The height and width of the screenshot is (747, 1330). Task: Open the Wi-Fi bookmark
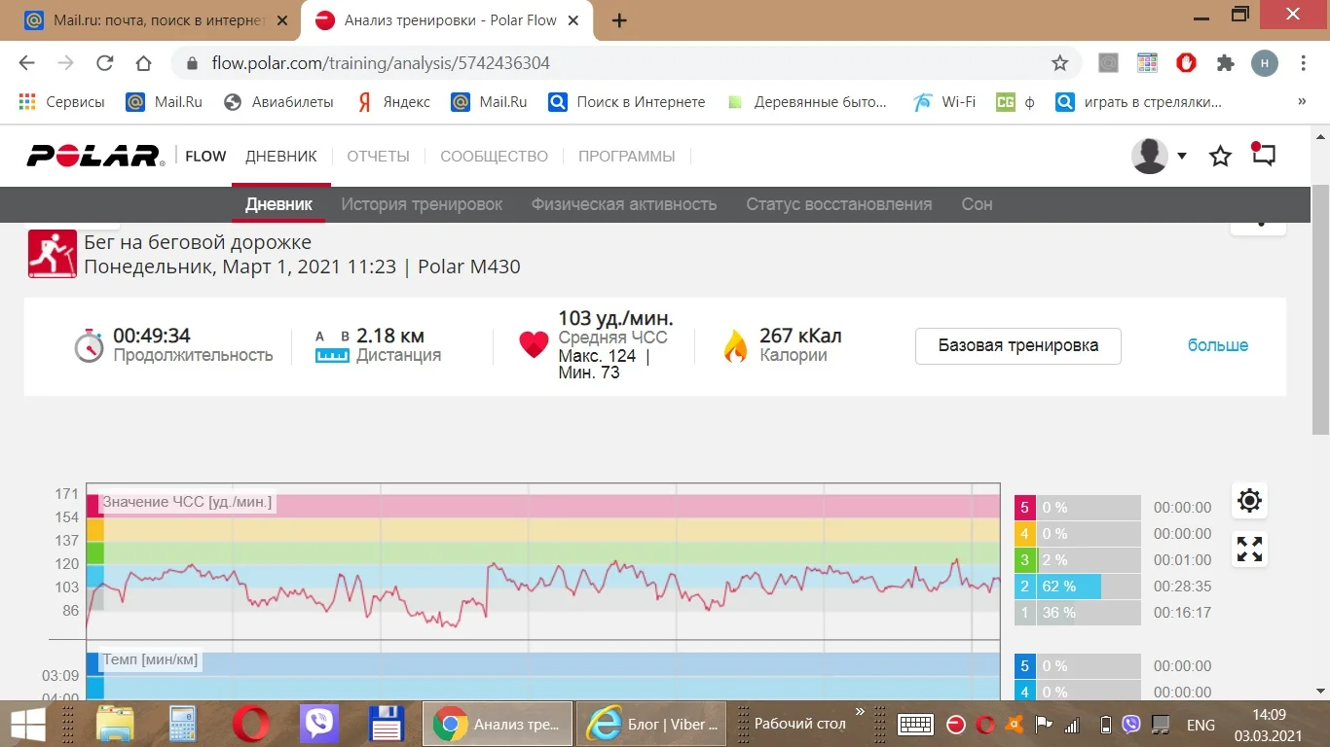pos(944,102)
